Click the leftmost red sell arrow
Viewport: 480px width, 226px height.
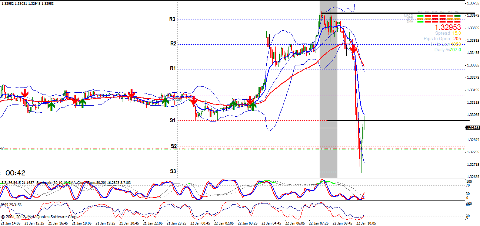coord(25,93)
